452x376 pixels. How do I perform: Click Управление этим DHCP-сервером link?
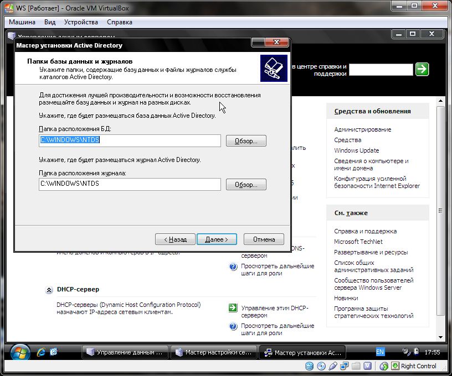[275, 311]
